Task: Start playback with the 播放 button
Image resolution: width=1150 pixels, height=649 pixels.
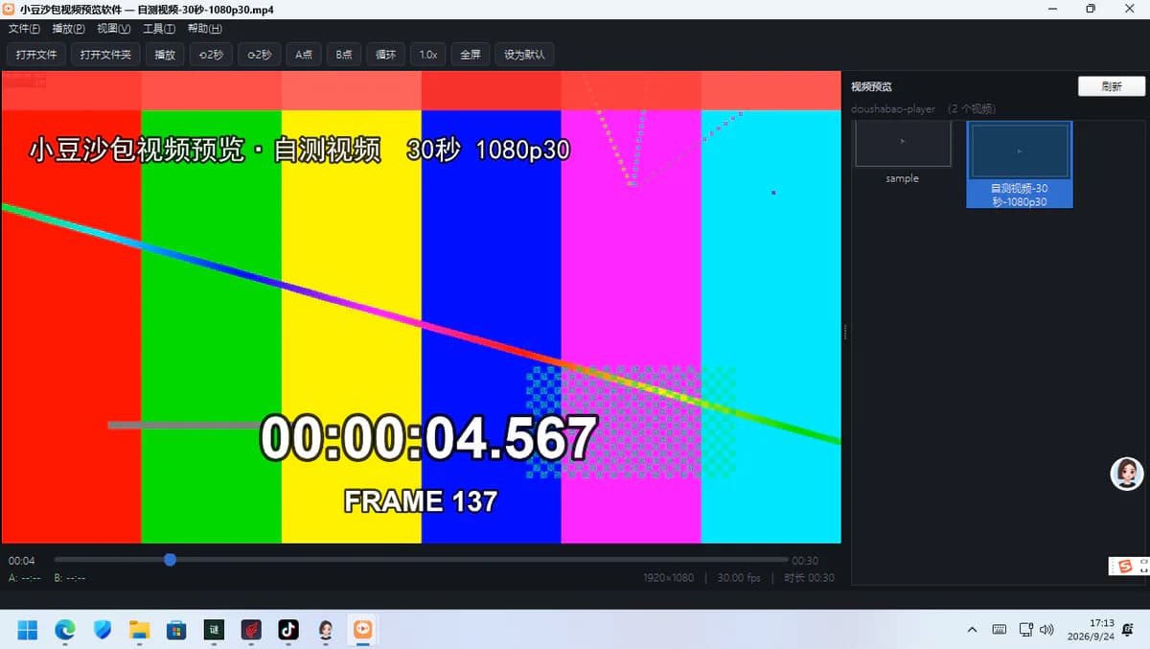Action: pyautogui.click(x=165, y=55)
